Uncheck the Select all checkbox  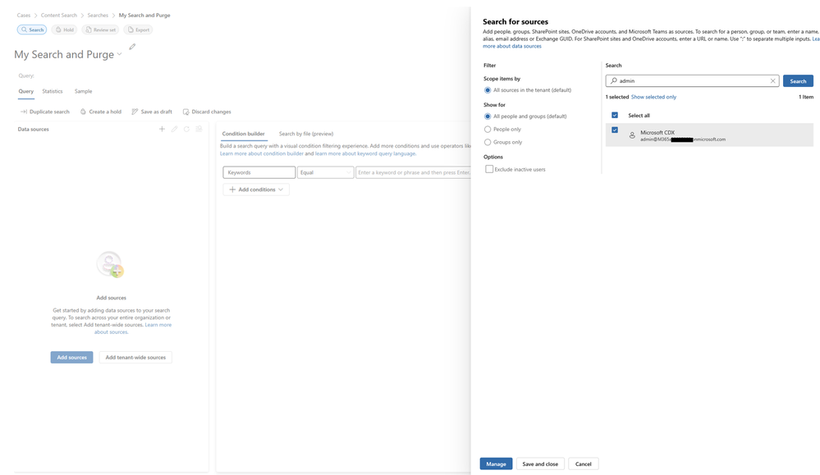point(615,115)
